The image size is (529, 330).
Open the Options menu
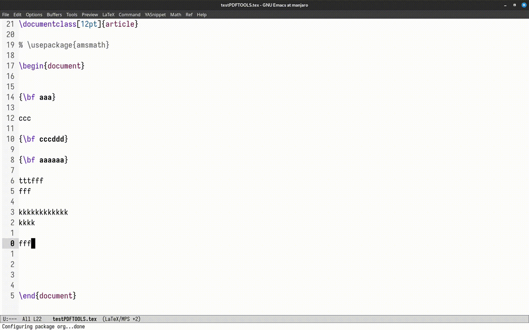pos(34,14)
